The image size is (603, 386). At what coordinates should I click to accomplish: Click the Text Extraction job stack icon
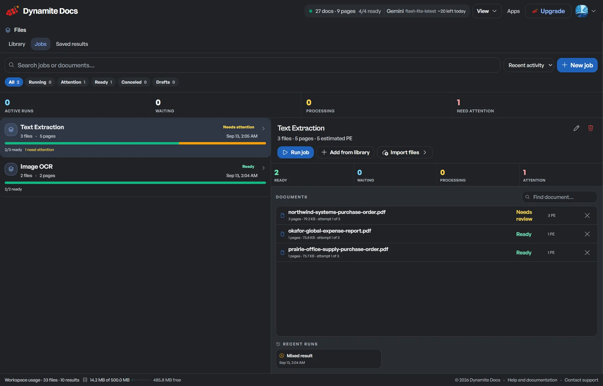coord(11,130)
